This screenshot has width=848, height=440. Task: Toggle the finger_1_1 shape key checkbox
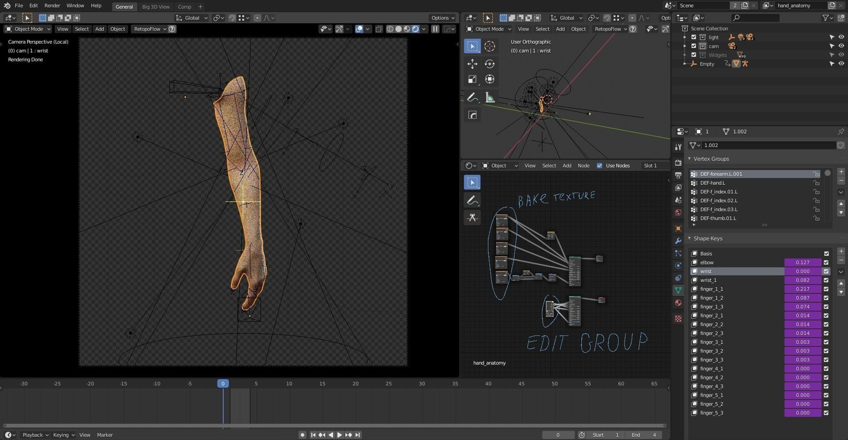(x=826, y=289)
